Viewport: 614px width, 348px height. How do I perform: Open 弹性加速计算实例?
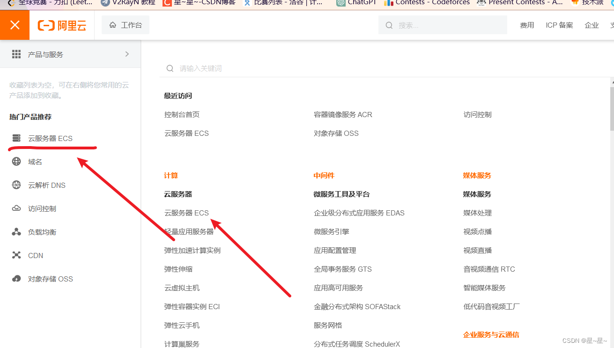[192, 250]
